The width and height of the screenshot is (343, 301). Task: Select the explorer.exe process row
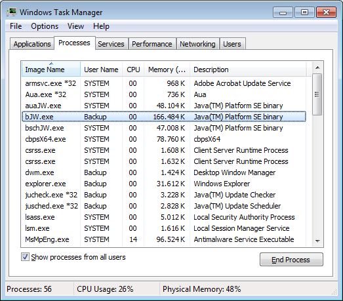coord(164,184)
